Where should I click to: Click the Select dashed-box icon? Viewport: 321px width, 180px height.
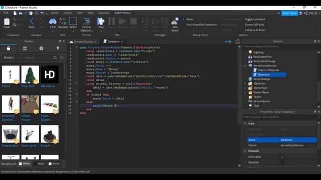(73, 21)
